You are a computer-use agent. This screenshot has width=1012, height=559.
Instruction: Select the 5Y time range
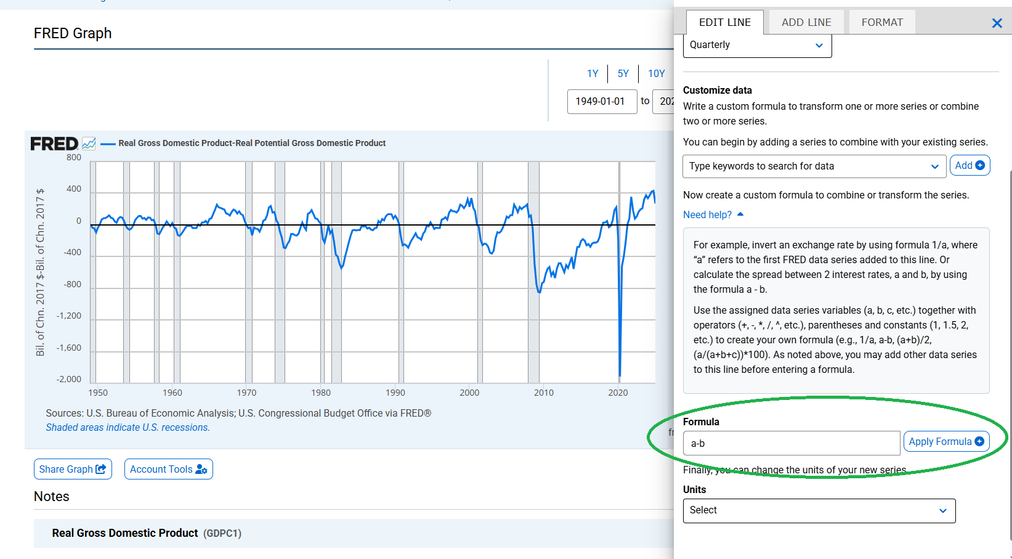pos(623,73)
